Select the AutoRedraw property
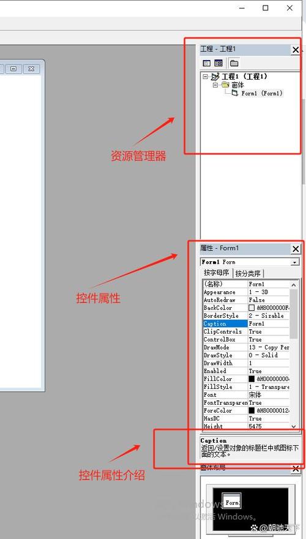Viewport: 306px width, 539px height. tap(225, 300)
